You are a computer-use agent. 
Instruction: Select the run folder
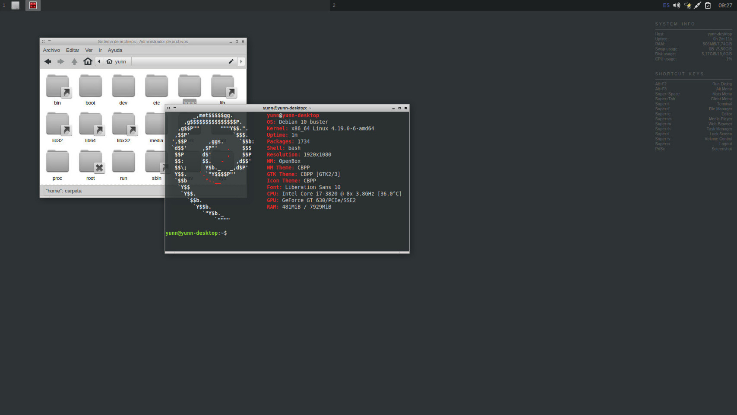[123, 165]
